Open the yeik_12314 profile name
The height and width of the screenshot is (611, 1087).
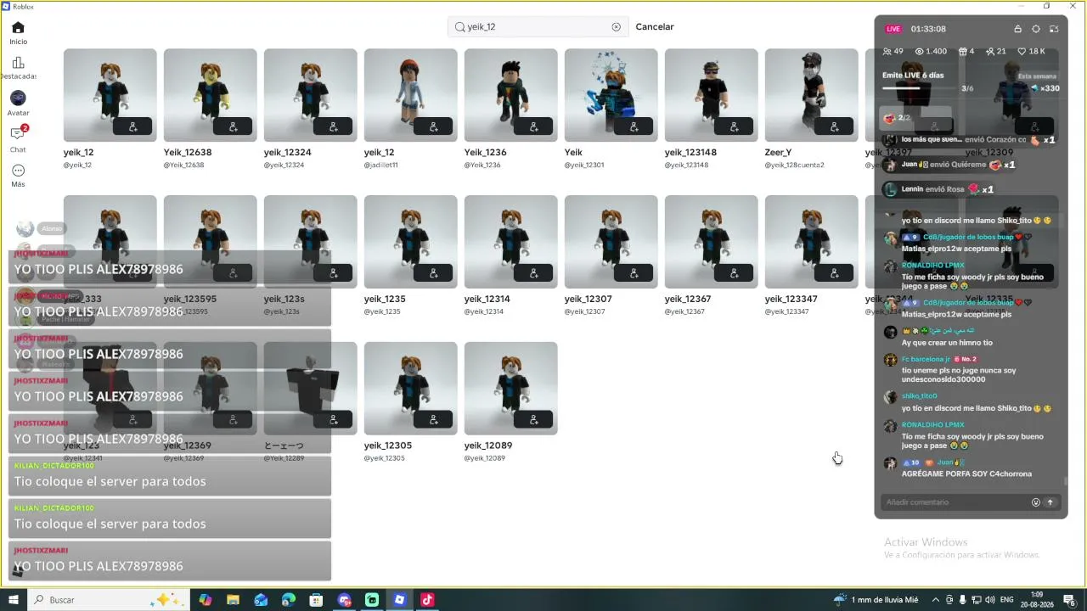coord(487,300)
